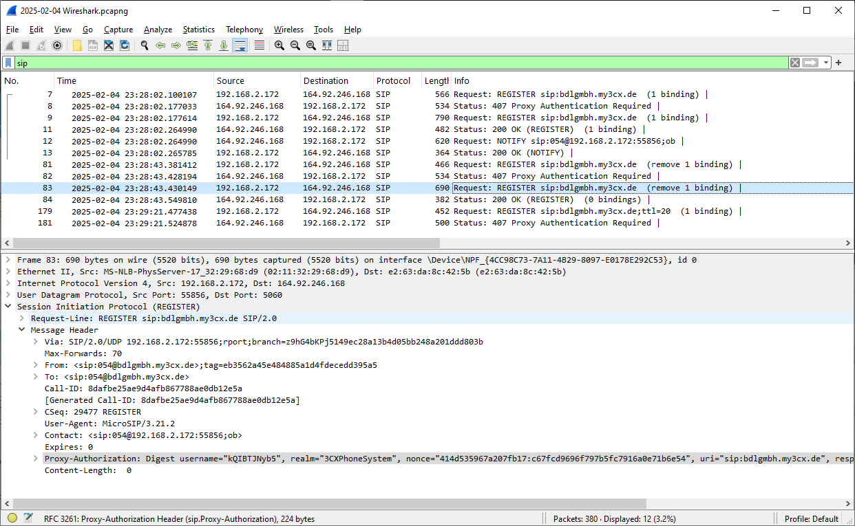855x526 pixels.
Task: Open the Capture menu
Action: (118, 30)
